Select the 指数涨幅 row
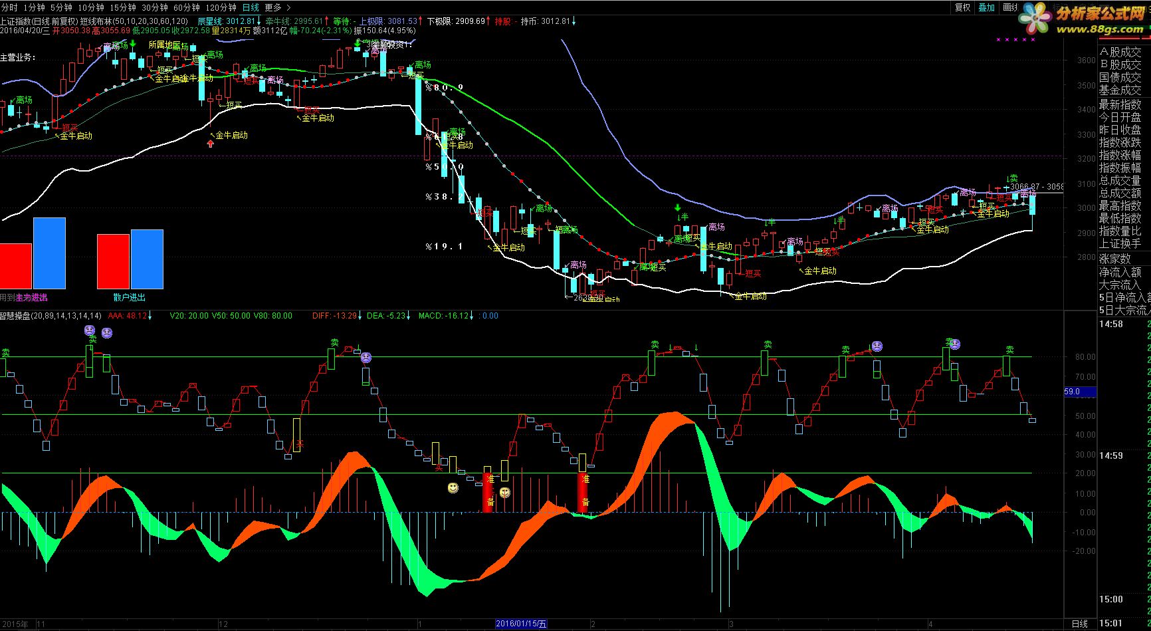 coord(1120,155)
